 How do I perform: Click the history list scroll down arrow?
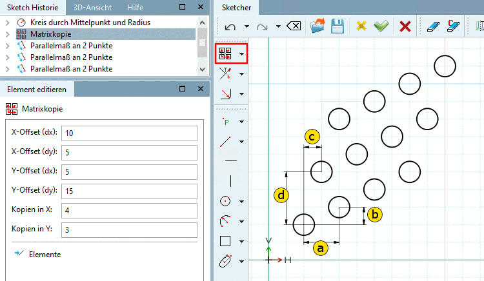pyautogui.click(x=202, y=70)
